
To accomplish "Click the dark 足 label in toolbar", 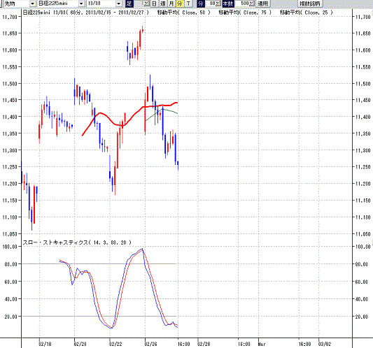I will tap(129, 3).
